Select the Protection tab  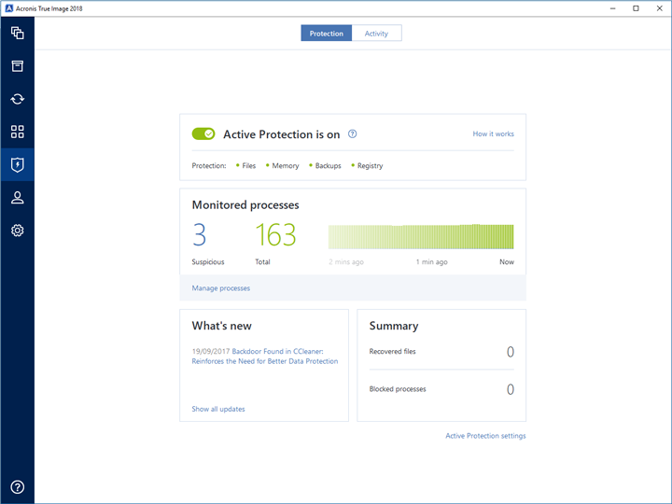point(327,34)
